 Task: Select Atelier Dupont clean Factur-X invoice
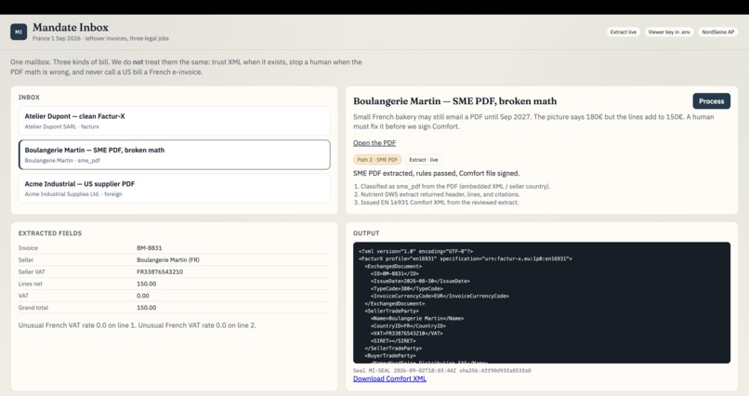tap(175, 121)
